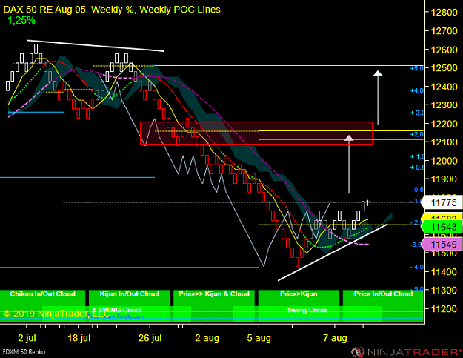
Task: Click the '11900' price axis label
Action: (444, 179)
